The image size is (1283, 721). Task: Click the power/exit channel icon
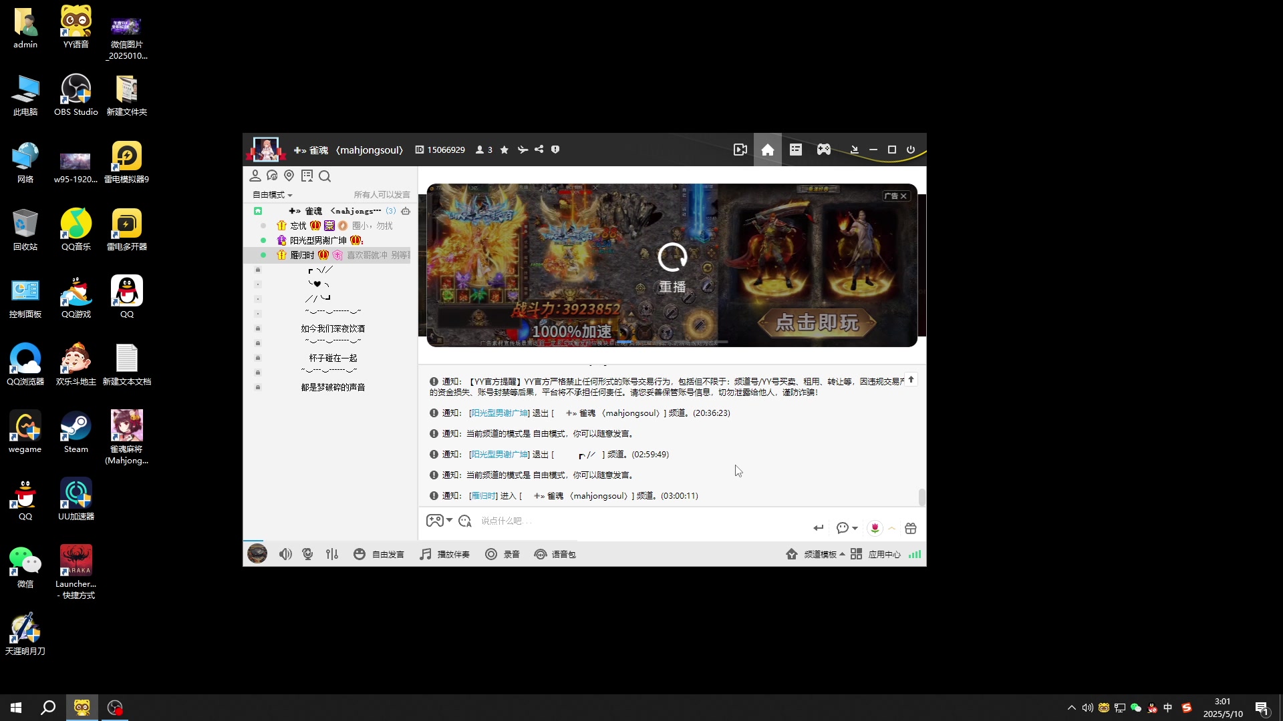(x=911, y=150)
